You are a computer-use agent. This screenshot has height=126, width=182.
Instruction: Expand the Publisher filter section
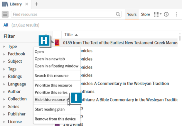pos(16,114)
